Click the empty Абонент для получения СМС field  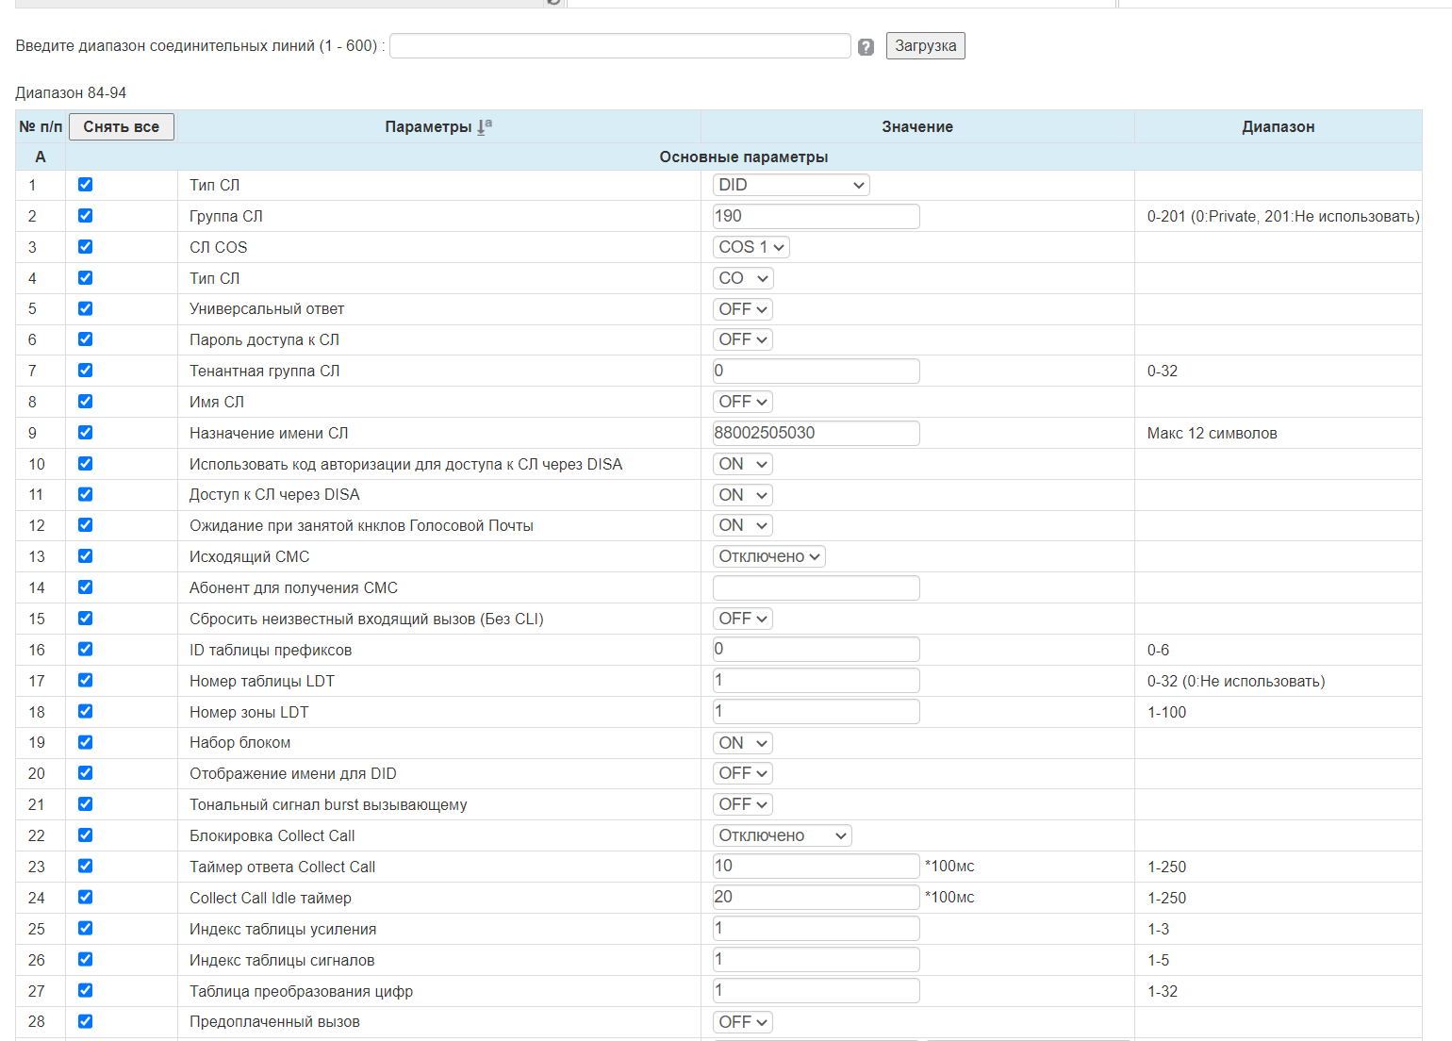816,587
